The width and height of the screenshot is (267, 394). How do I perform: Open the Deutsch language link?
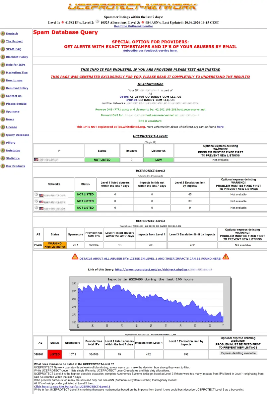click(12, 33)
